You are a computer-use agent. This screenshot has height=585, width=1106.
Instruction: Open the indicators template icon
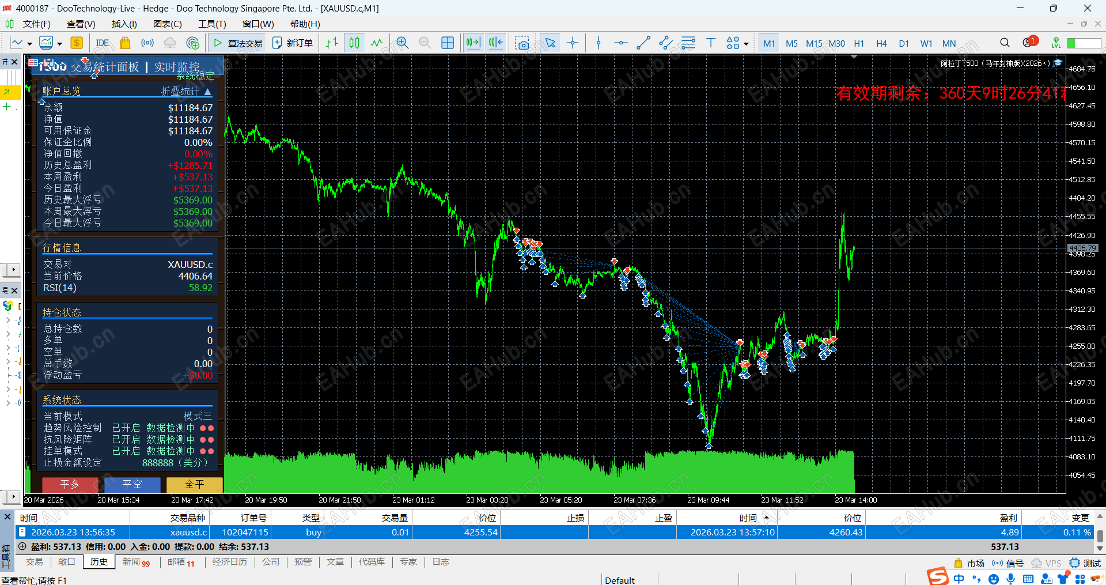(46, 43)
